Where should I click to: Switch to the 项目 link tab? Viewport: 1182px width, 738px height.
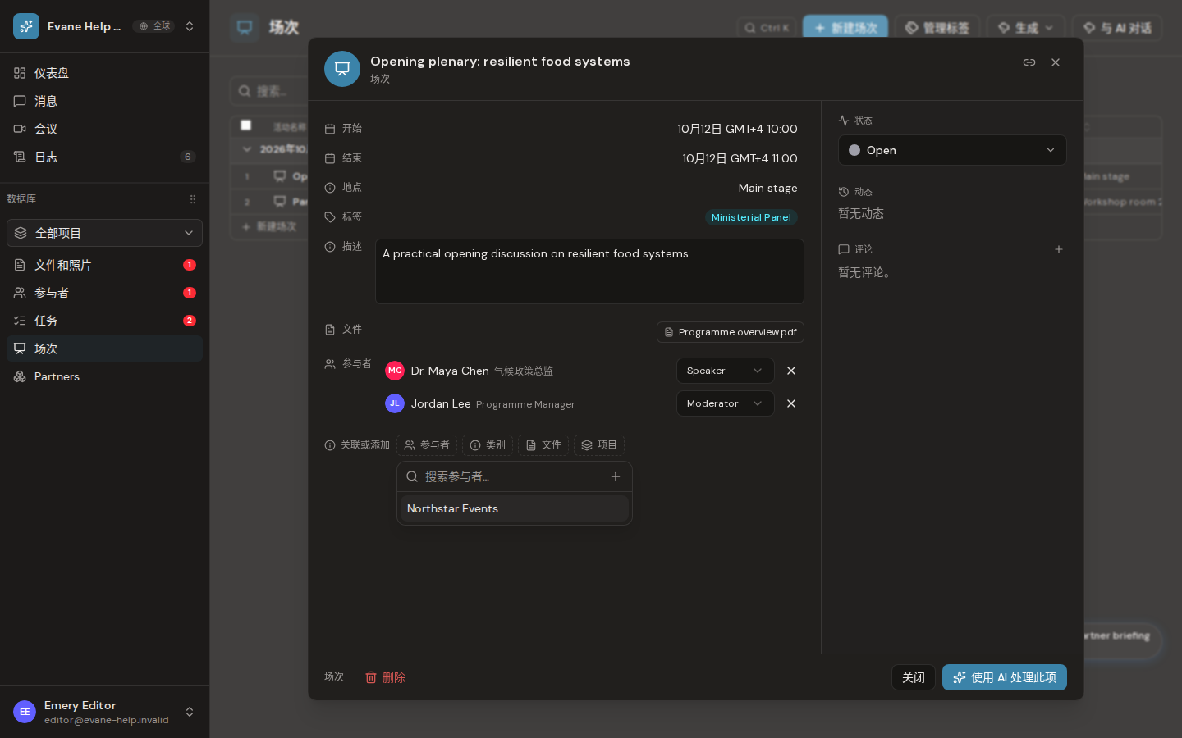point(599,445)
